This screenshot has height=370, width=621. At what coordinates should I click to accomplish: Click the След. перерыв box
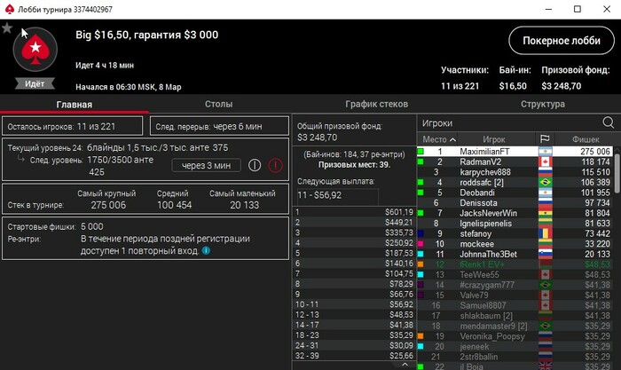coord(219,126)
